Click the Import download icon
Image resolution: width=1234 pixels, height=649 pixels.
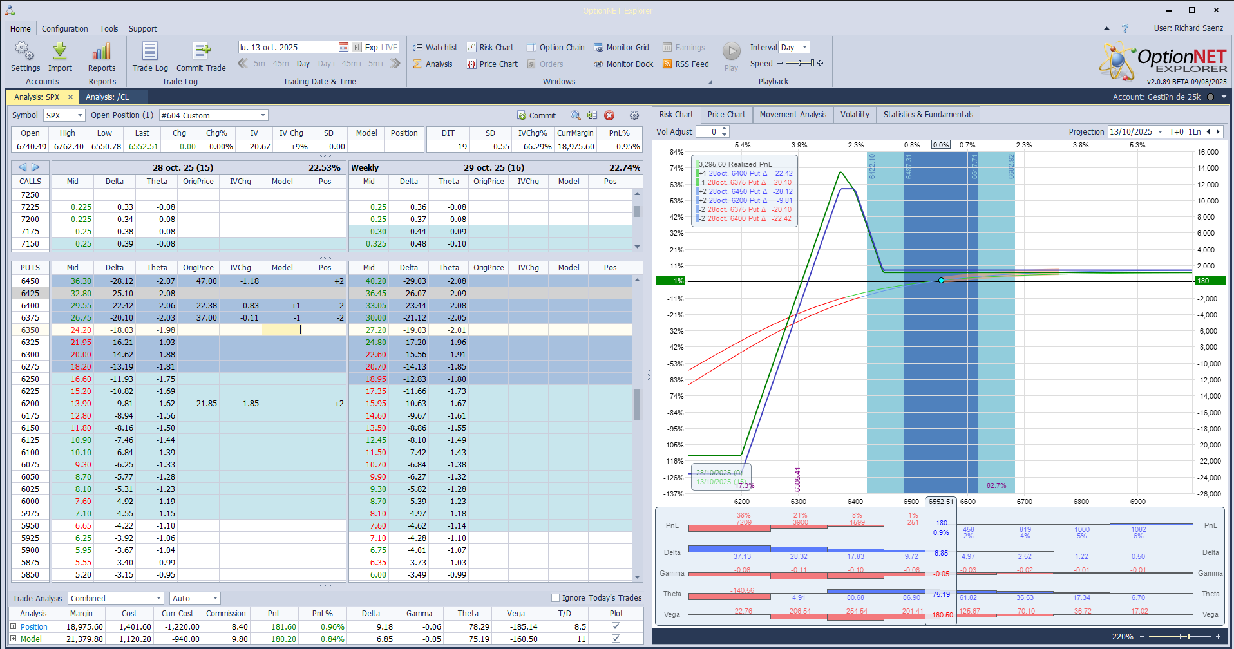tap(60, 52)
